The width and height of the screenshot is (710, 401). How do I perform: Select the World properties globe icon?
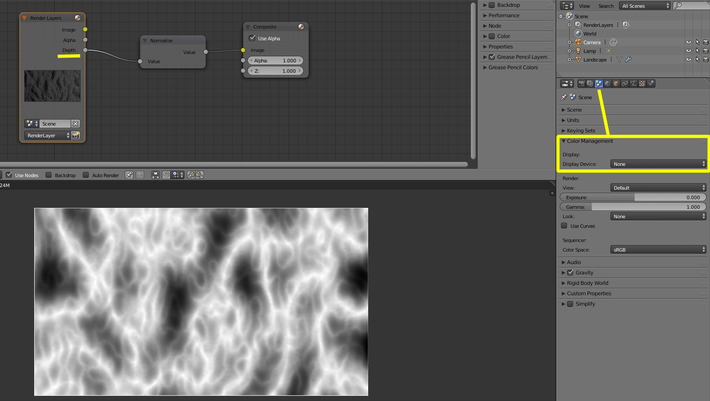pos(607,83)
